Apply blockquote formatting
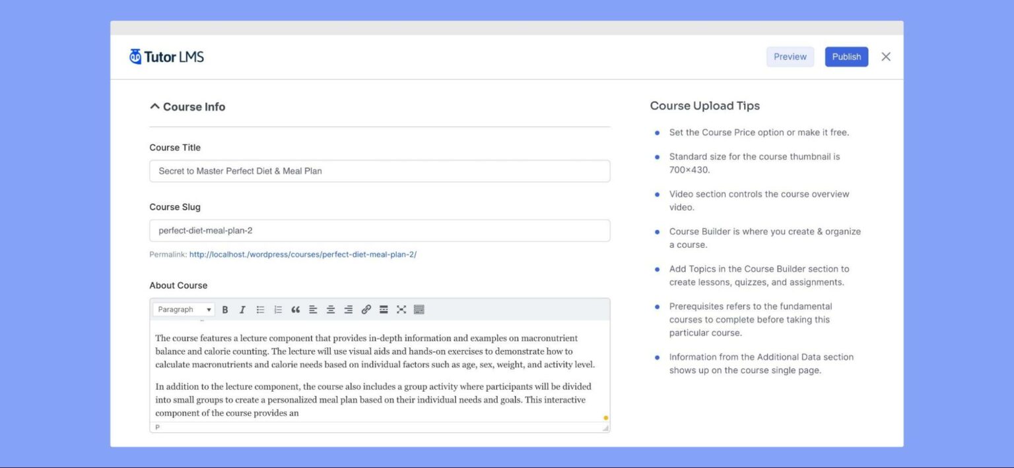The image size is (1014, 468). tap(295, 309)
